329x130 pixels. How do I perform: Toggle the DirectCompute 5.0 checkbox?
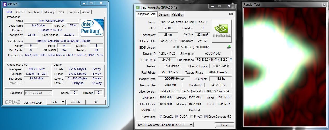coord(206,117)
